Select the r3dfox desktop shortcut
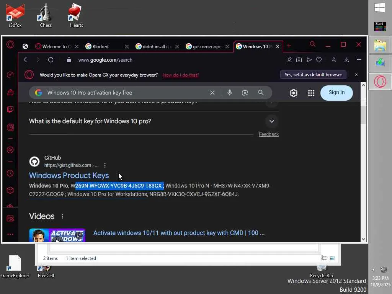 click(x=15, y=15)
